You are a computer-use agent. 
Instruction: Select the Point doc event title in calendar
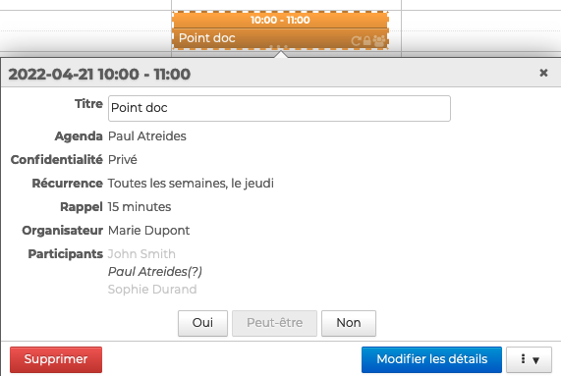click(x=206, y=38)
